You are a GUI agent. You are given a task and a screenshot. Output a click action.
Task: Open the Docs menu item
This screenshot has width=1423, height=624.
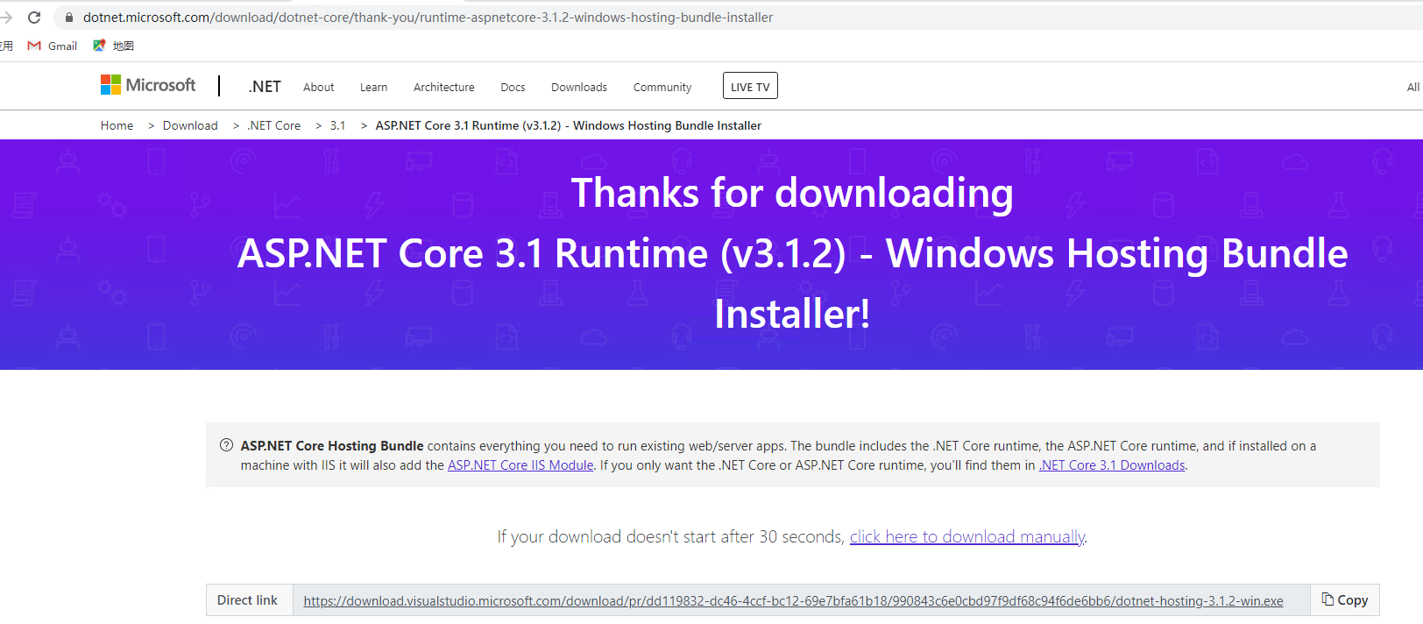pos(513,88)
